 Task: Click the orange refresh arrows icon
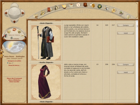(x=14, y=30)
